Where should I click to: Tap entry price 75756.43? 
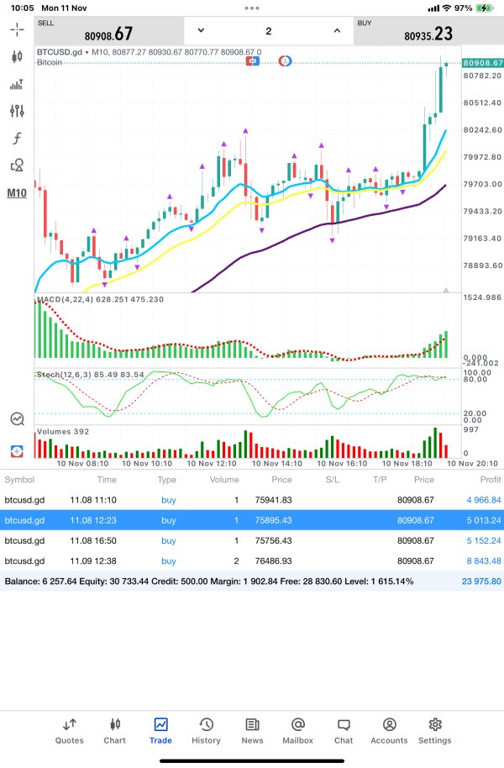click(x=273, y=541)
